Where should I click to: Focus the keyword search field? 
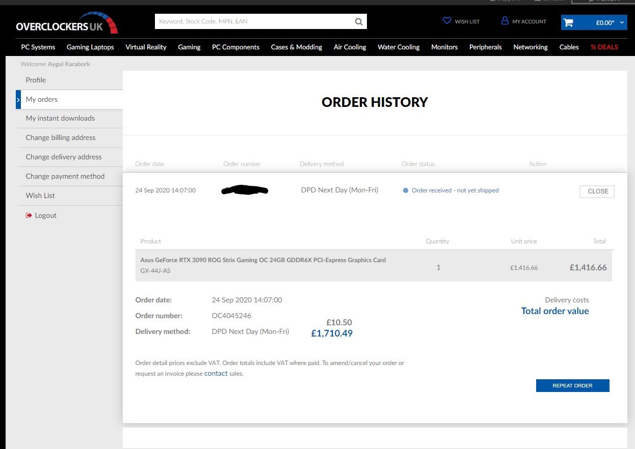coord(254,21)
